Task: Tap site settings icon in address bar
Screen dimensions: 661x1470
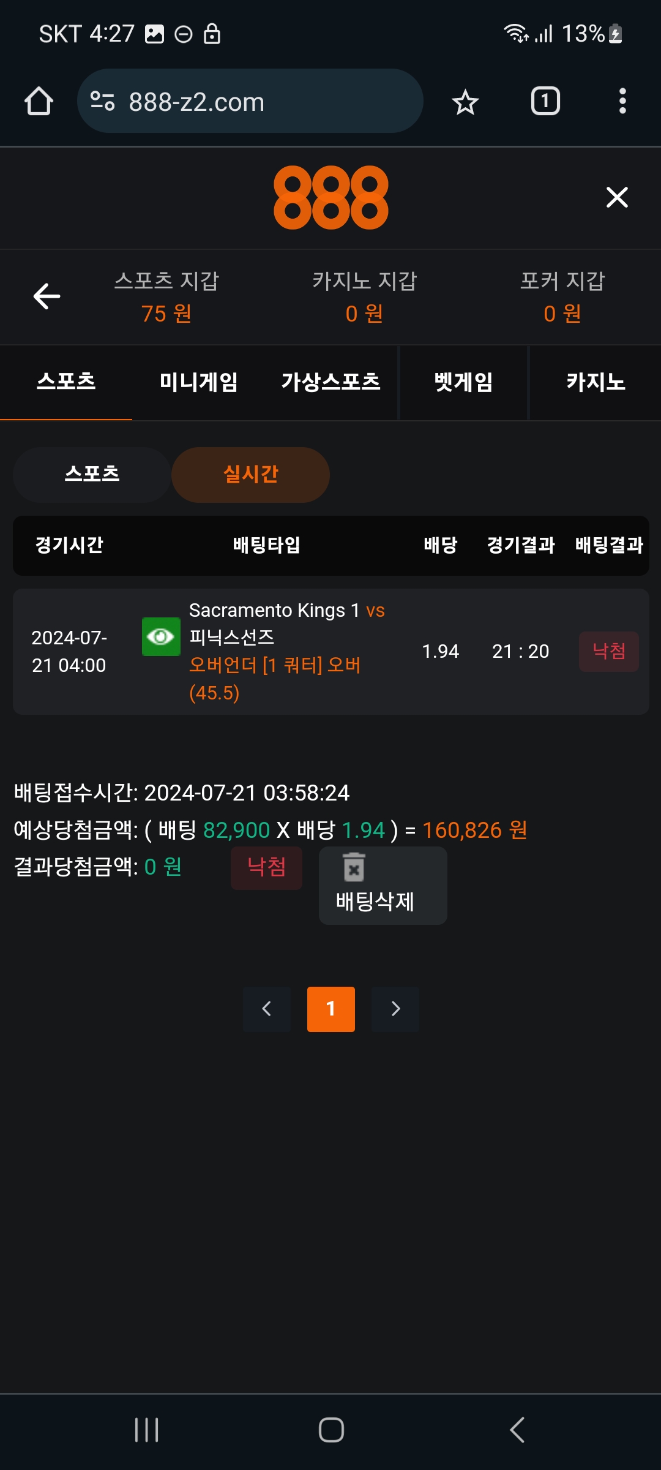Action: click(x=102, y=101)
